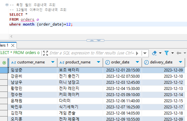
Task: Click the orders table name in SQL
Action: [x=28, y=19]
